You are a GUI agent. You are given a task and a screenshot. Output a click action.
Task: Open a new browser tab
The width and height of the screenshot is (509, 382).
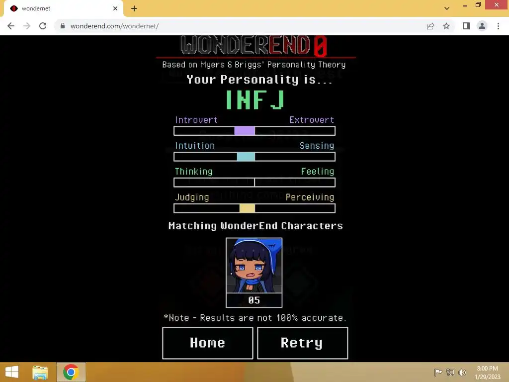click(x=134, y=8)
